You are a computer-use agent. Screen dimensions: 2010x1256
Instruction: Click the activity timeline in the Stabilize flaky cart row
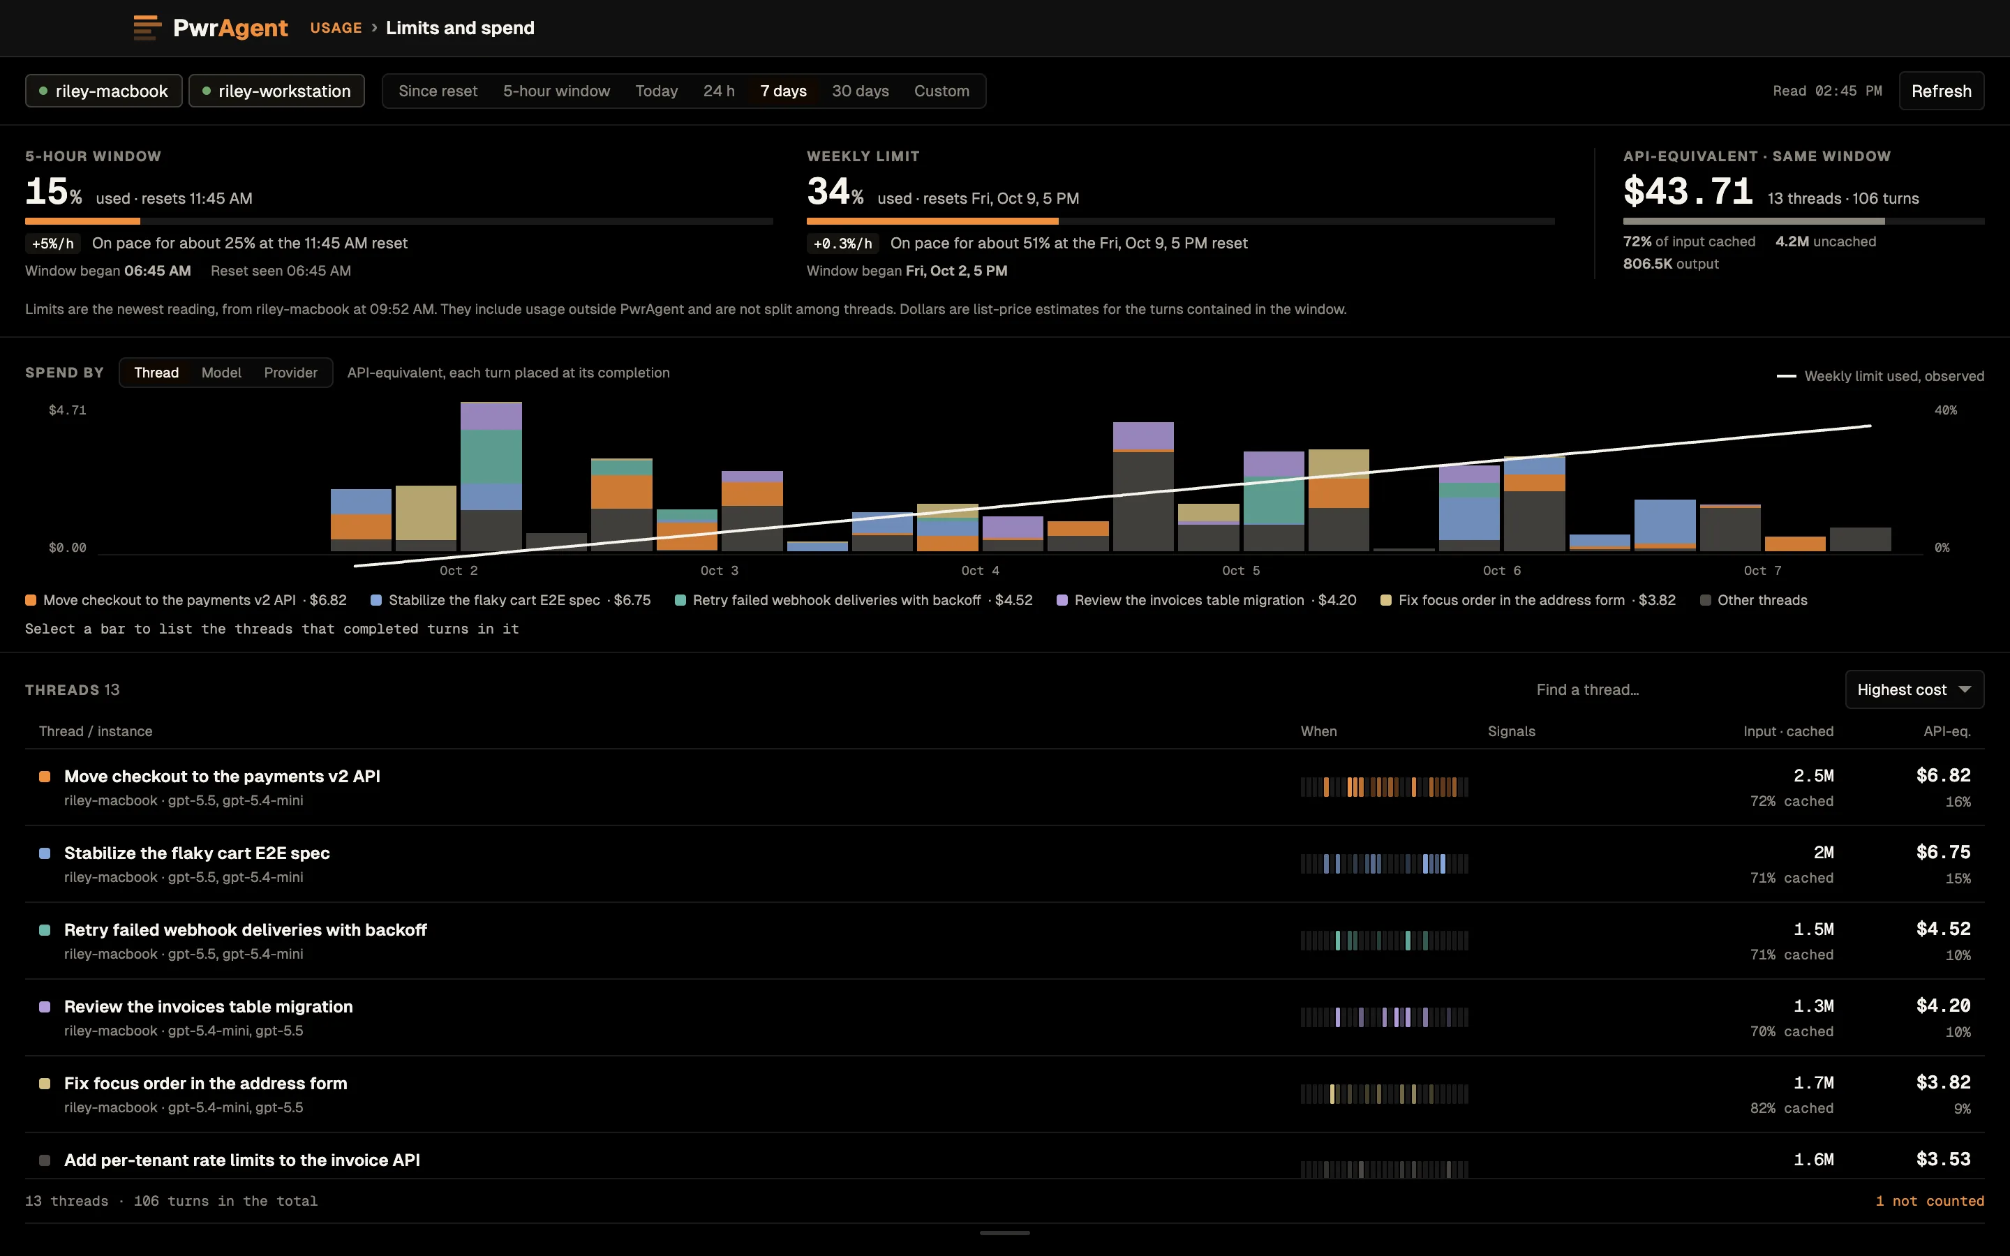[x=1385, y=864]
